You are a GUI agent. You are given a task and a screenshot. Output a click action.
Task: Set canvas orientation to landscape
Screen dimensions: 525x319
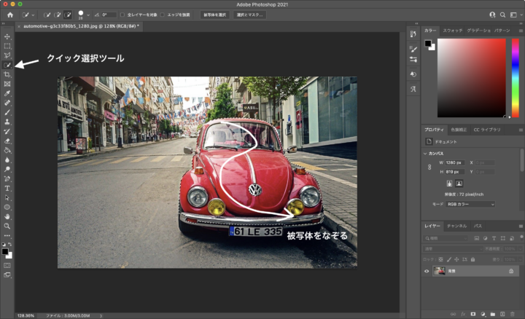coord(459,184)
